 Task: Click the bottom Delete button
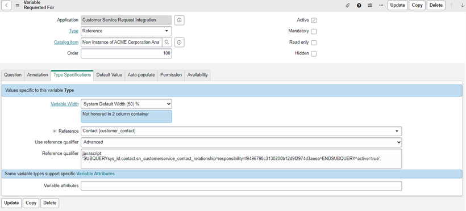point(49,203)
